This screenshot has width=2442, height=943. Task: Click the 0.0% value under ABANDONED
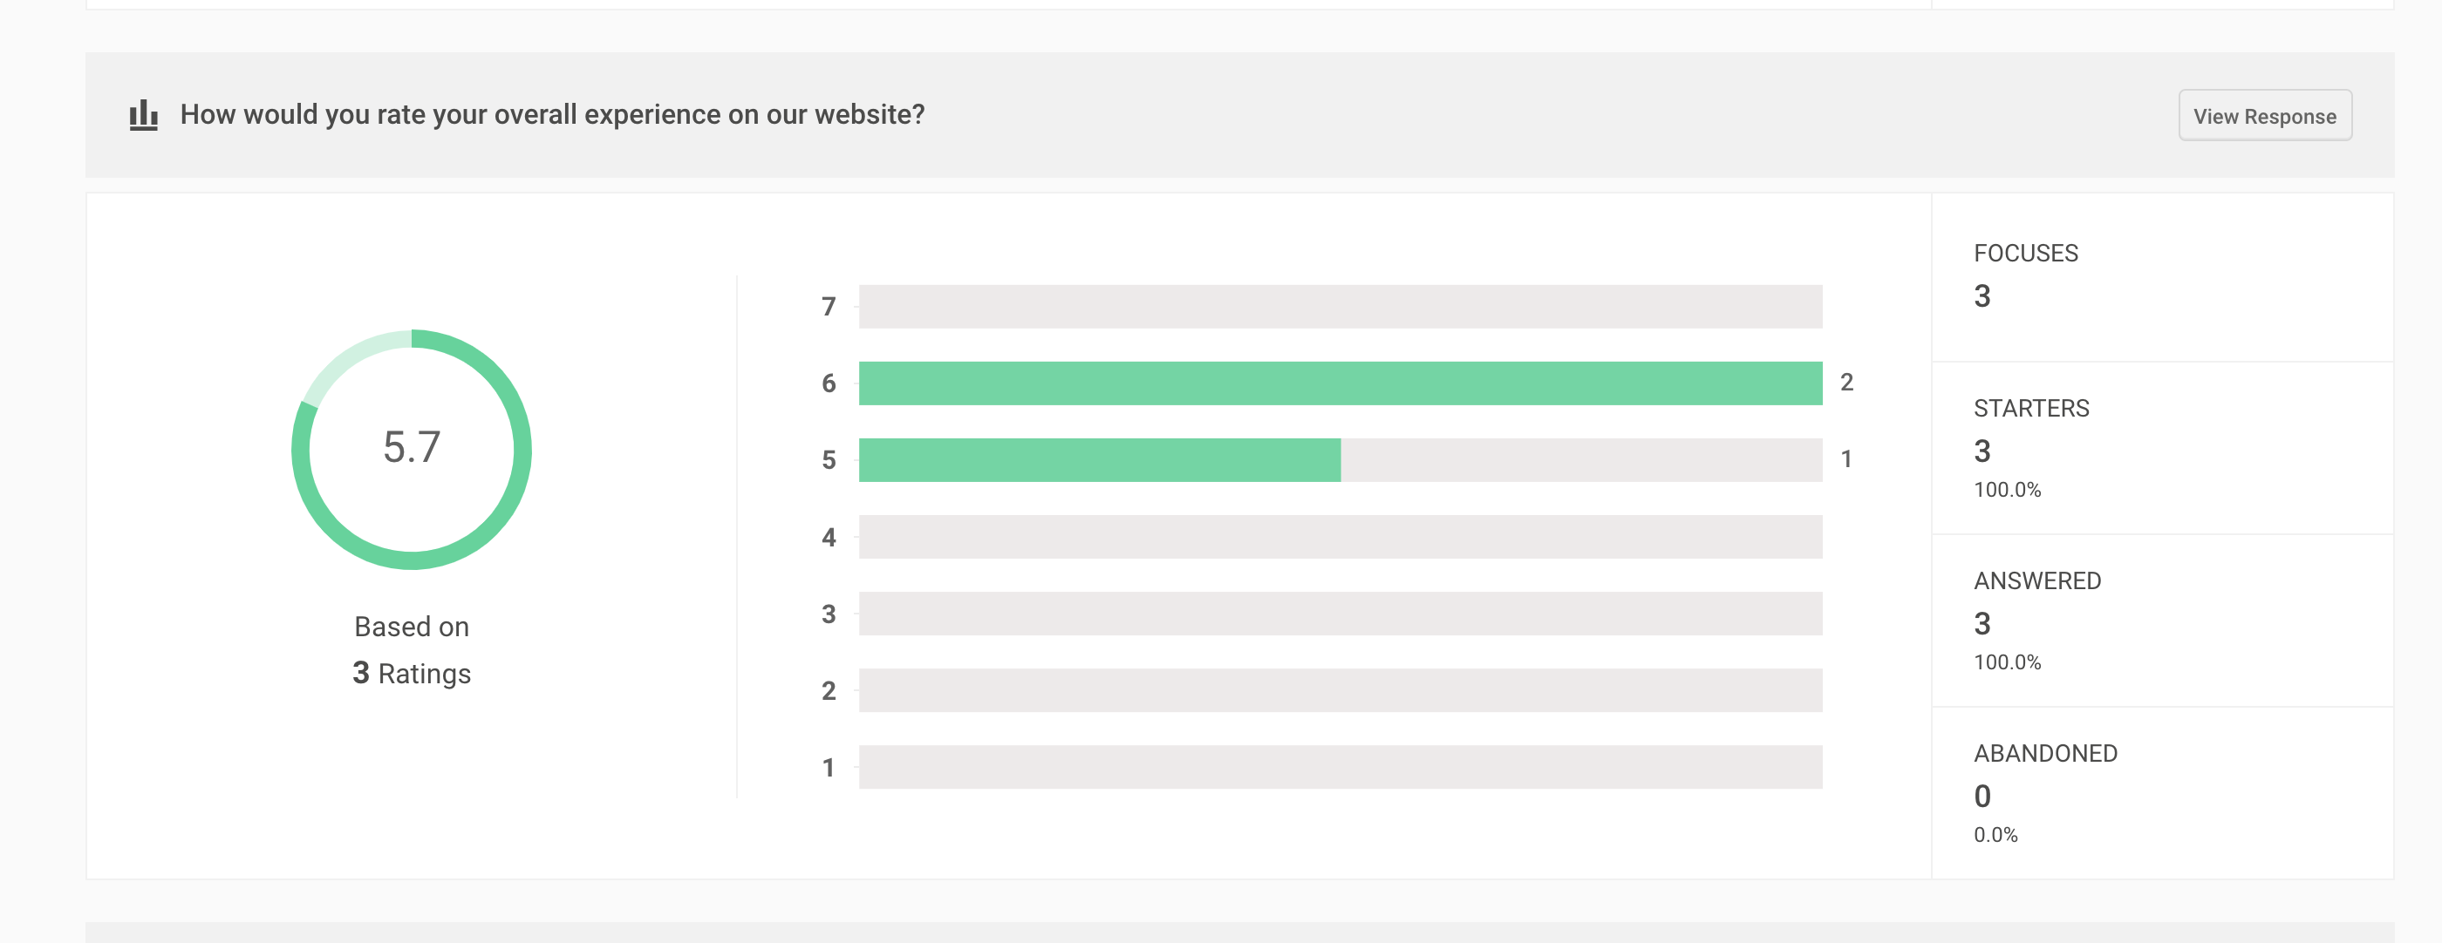[x=1995, y=835]
